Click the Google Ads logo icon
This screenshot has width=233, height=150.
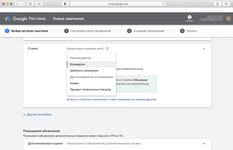click(x=8, y=19)
